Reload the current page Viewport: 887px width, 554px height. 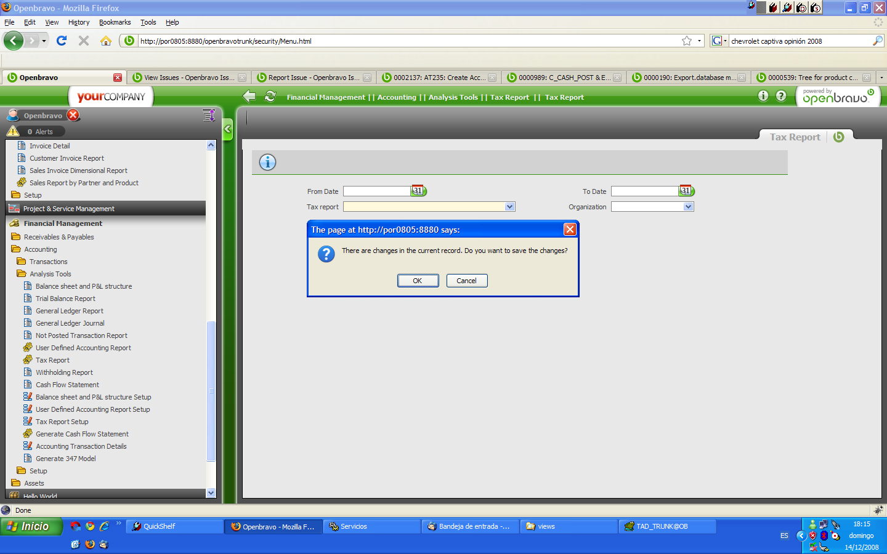point(62,41)
